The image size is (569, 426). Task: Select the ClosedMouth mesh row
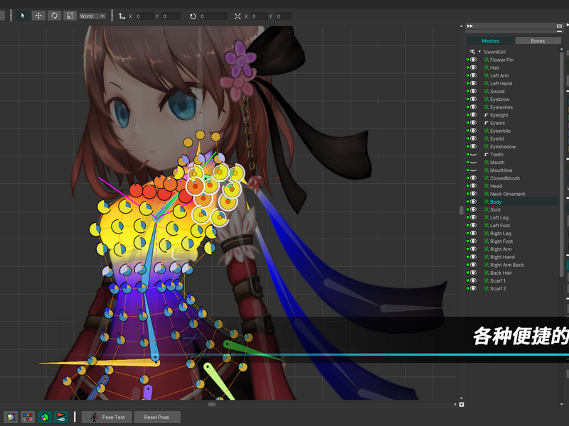pos(513,178)
